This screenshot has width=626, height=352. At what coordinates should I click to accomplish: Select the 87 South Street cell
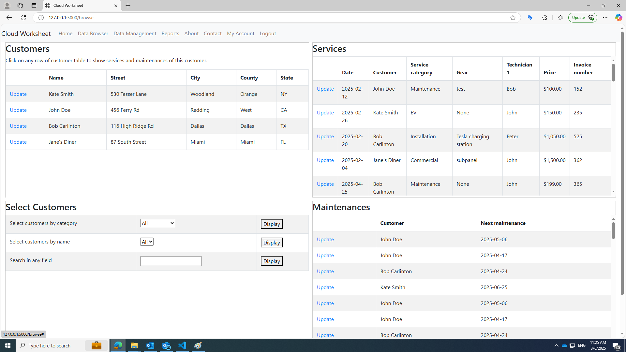point(146,142)
